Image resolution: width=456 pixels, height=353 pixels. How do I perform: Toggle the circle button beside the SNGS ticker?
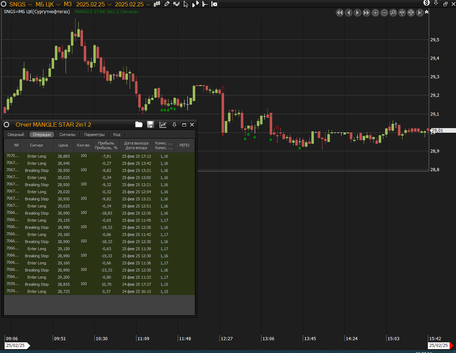point(4,4)
